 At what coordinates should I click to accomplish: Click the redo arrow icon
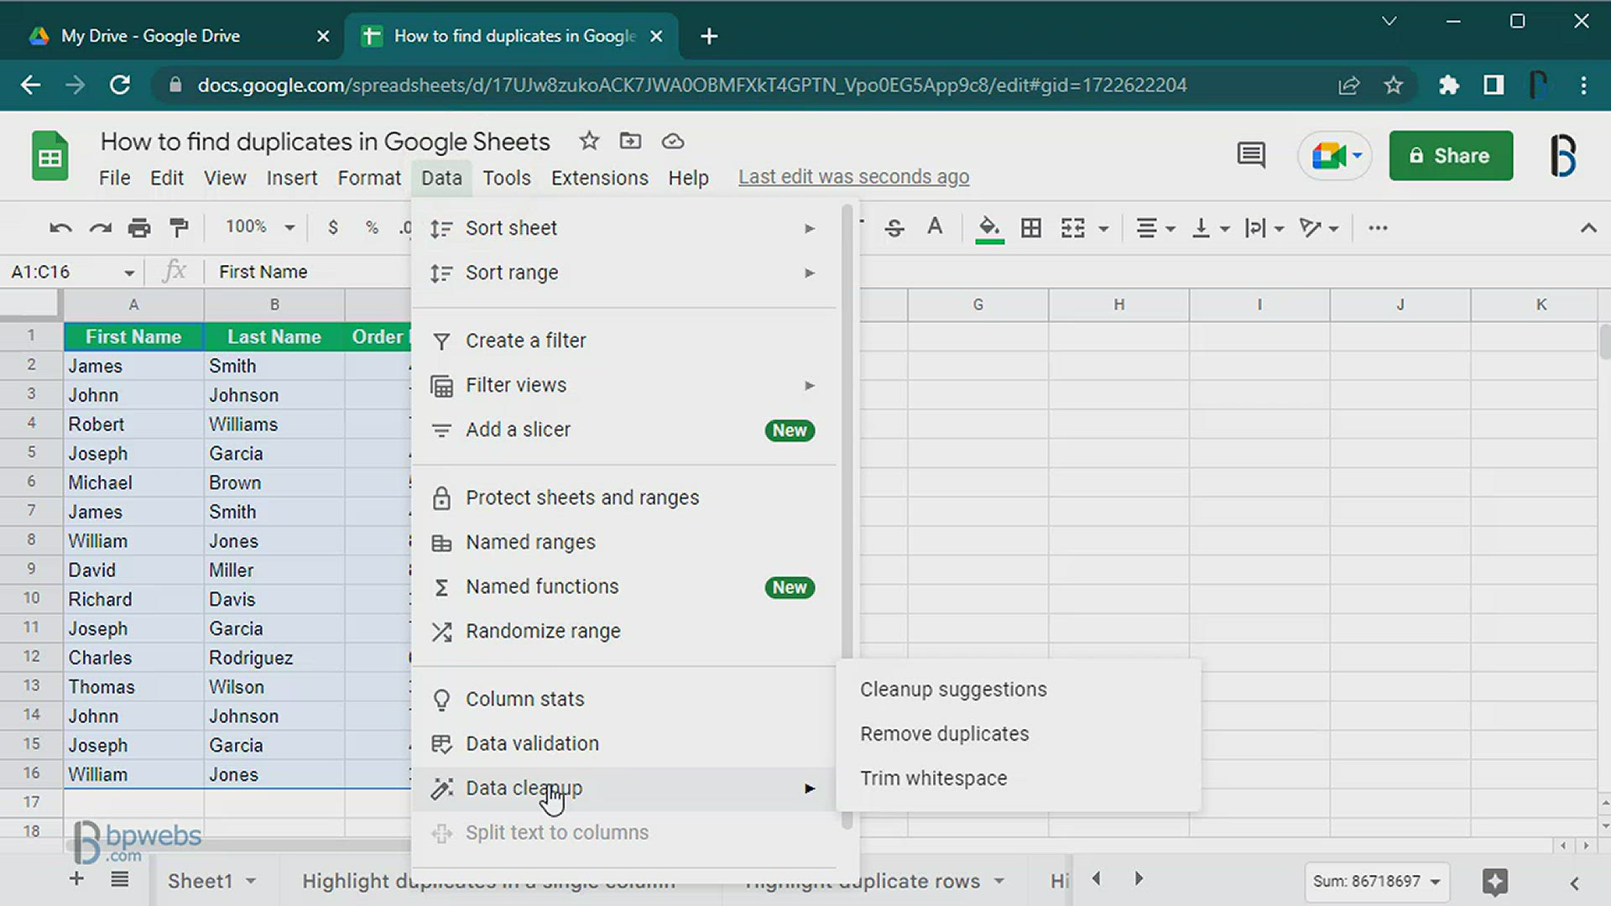tap(101, 227)
